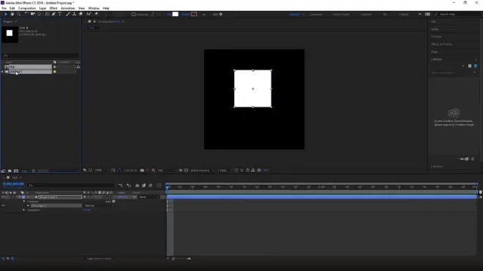Take a snapshot with camera icon
483x271 pixels.
tap(142, 170)
